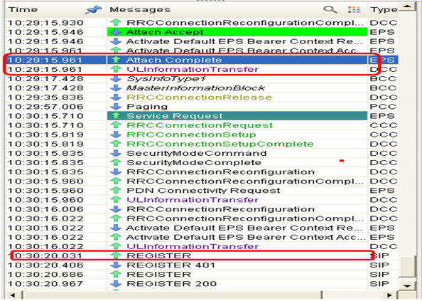Click the downlink arrow of Paging
Viewport: 422px width, 301px height.
(116, 107)
